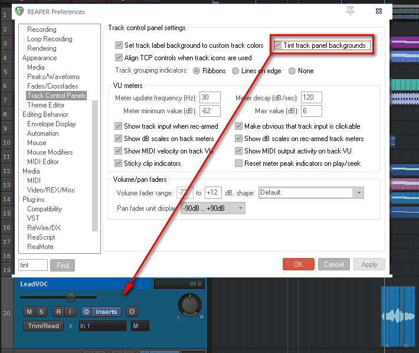The width and height of the screenshot is (419, 353).
Task: Solo the LeadVOC track
Action: 41,312
